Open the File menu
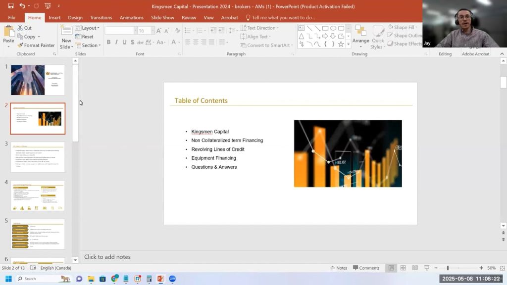Image resolution: width=507 pixels, height=285 pixels. point(12,18)
